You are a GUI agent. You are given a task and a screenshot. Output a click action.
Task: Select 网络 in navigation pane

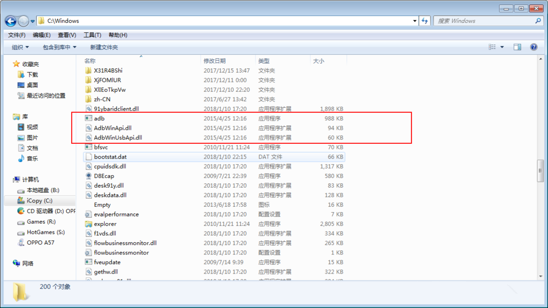(x=27, y=263)
